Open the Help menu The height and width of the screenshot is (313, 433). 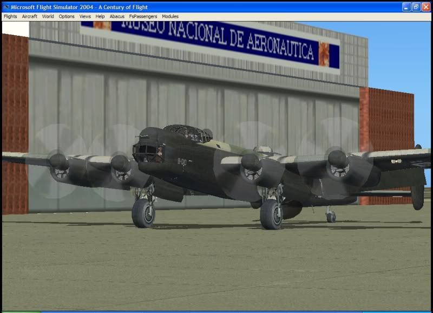pyautogui.click(x=100, y=17)
